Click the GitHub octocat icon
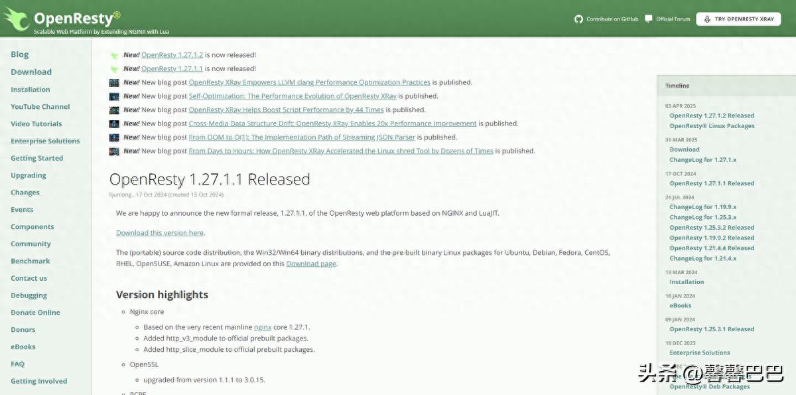 578,19
